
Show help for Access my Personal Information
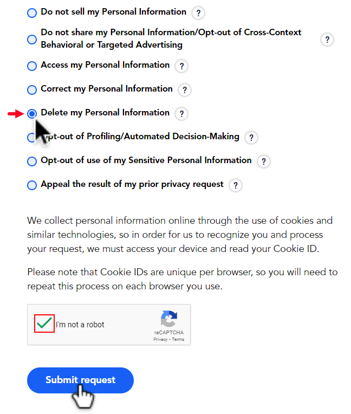181,66
